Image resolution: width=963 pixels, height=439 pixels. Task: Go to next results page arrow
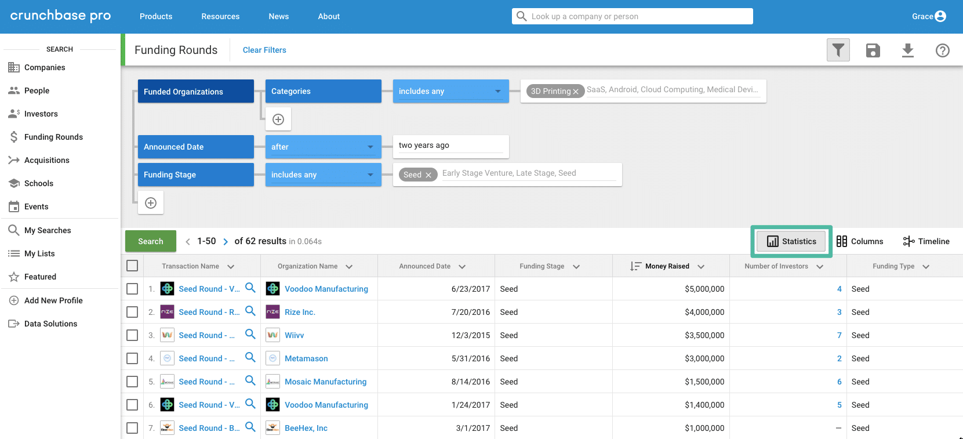point(226,242)
